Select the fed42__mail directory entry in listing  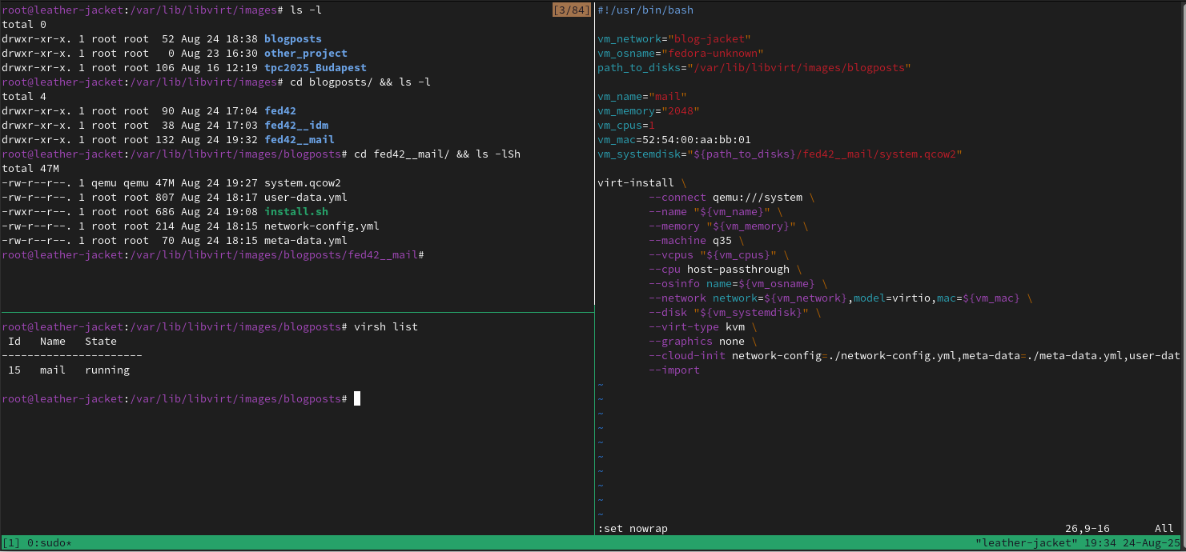pos(300,139)
